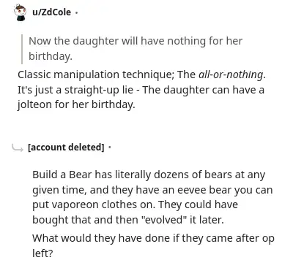
Task: Click the dot separator after u/ZdCole
Action: [76, 12]
